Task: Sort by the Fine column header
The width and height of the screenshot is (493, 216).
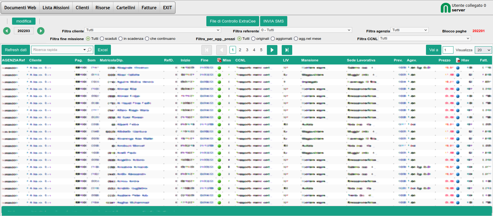Action: [x=204, y=60]
